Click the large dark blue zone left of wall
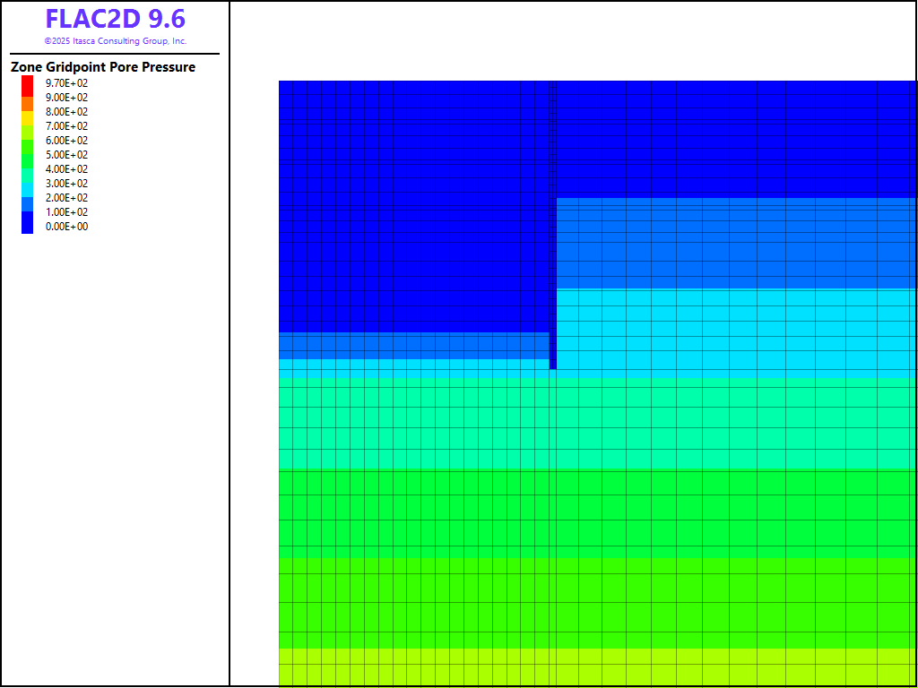Image resolution: width=918 pixels, height=688 pixels. coord(412,206)
